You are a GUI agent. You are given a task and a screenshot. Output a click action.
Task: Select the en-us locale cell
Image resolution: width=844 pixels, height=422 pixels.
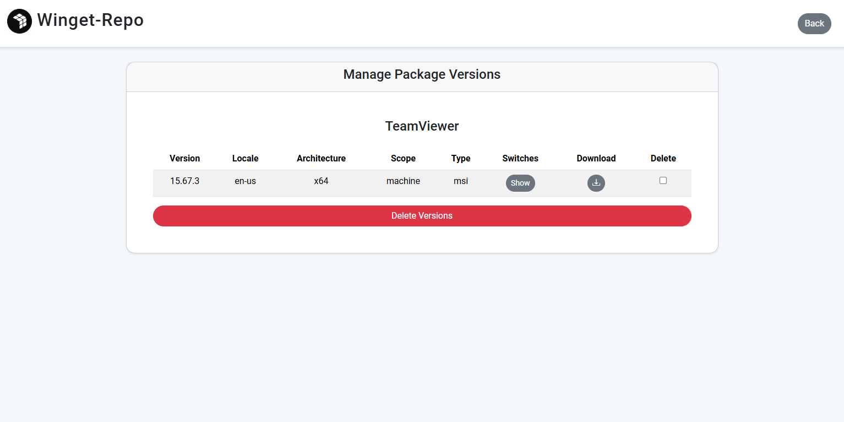(245, 181)
